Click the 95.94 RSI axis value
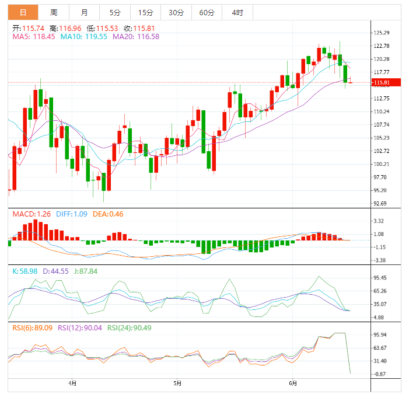Viewport: 402px width, 394px height. (380, 334)
